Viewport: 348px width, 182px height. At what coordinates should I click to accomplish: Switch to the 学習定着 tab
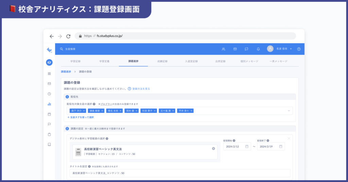pos(104,61)
